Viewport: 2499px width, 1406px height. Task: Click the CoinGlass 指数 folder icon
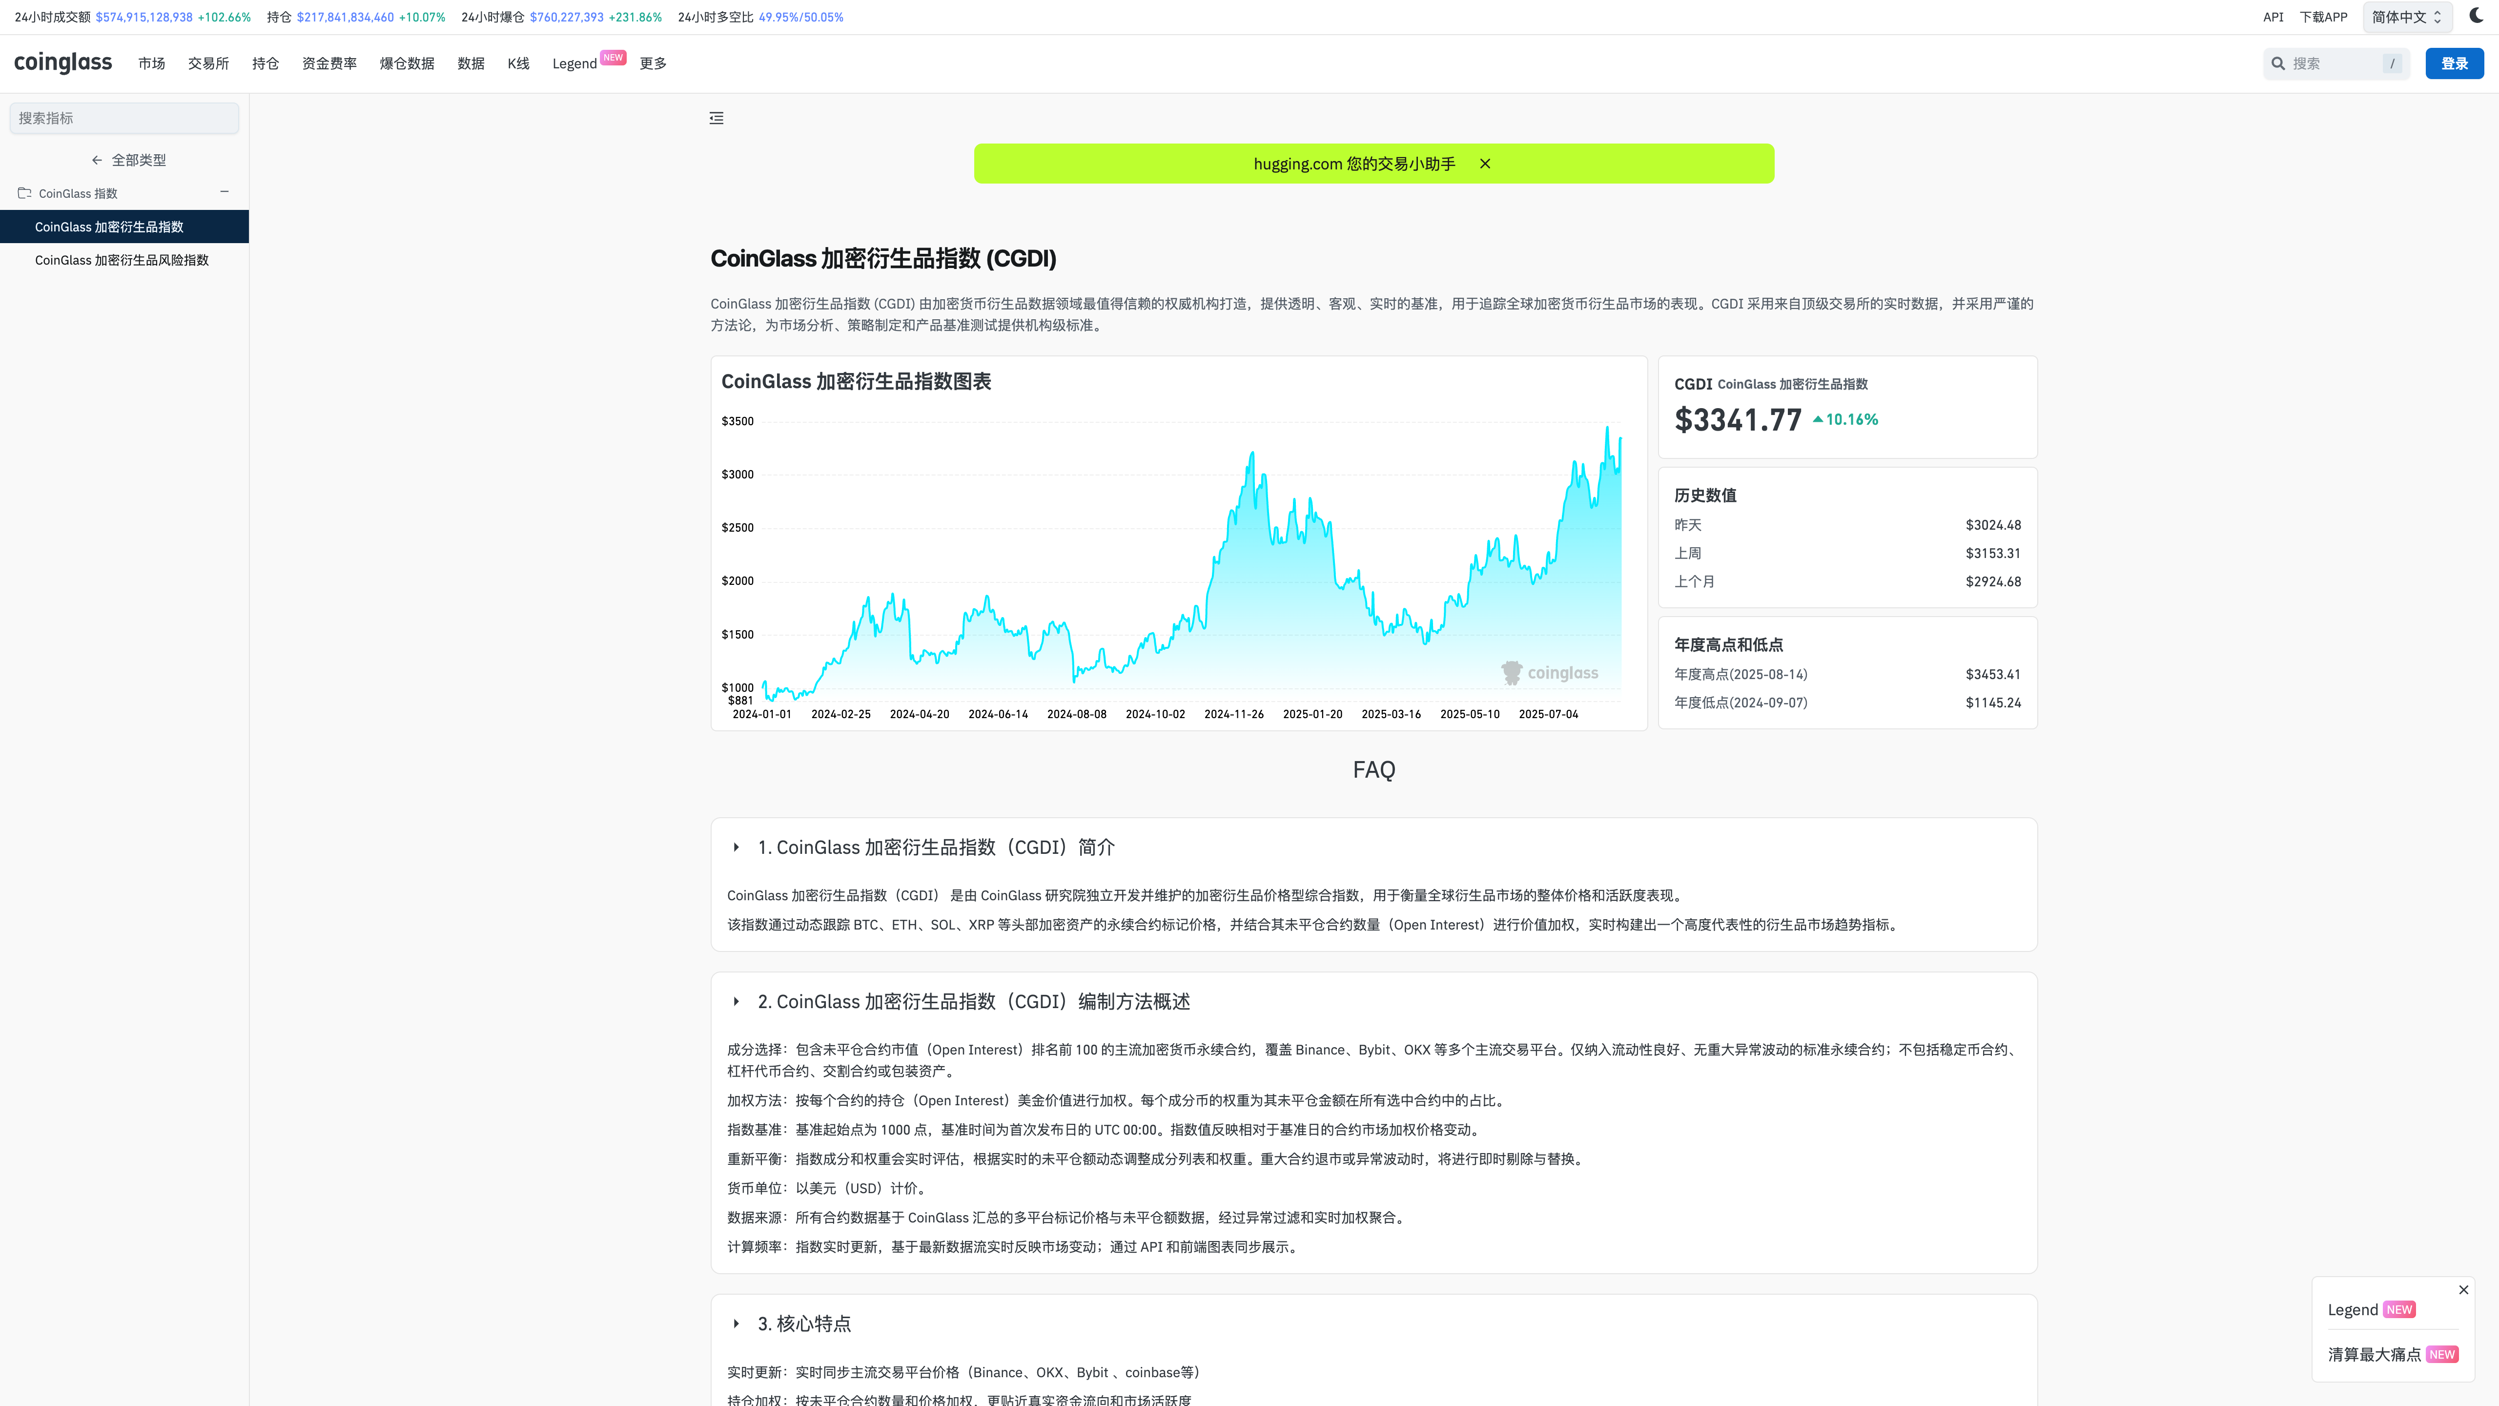(x=24, y=193)
